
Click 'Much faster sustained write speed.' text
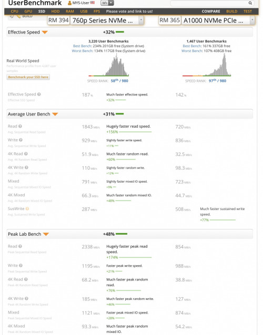point(222,212)
